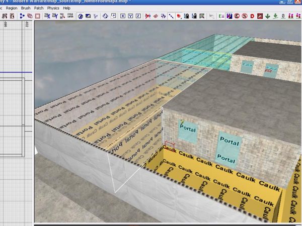Open the Patch menu
302x226 pixels.
tap(39, 8)
